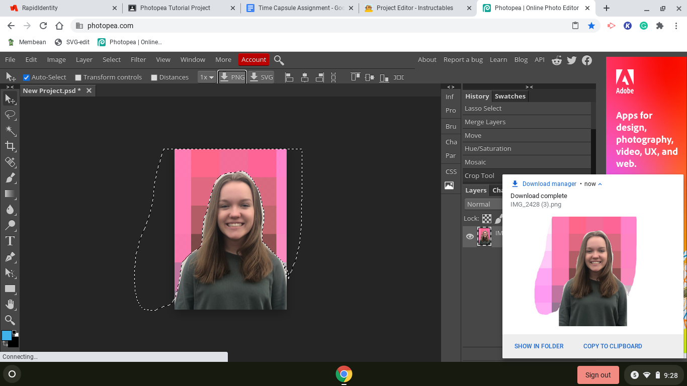Screen dimensions: 687x386
Task: Enable Transform controls
Action: tap(78, 77)
